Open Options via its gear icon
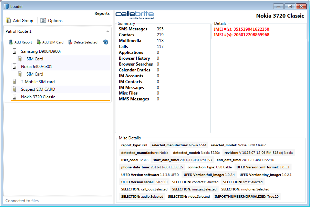Screen dimensions: 310x207 point(43,20)
